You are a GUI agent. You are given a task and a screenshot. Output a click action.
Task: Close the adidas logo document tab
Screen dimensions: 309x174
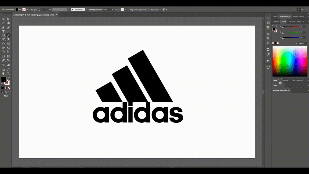(56, 15)
